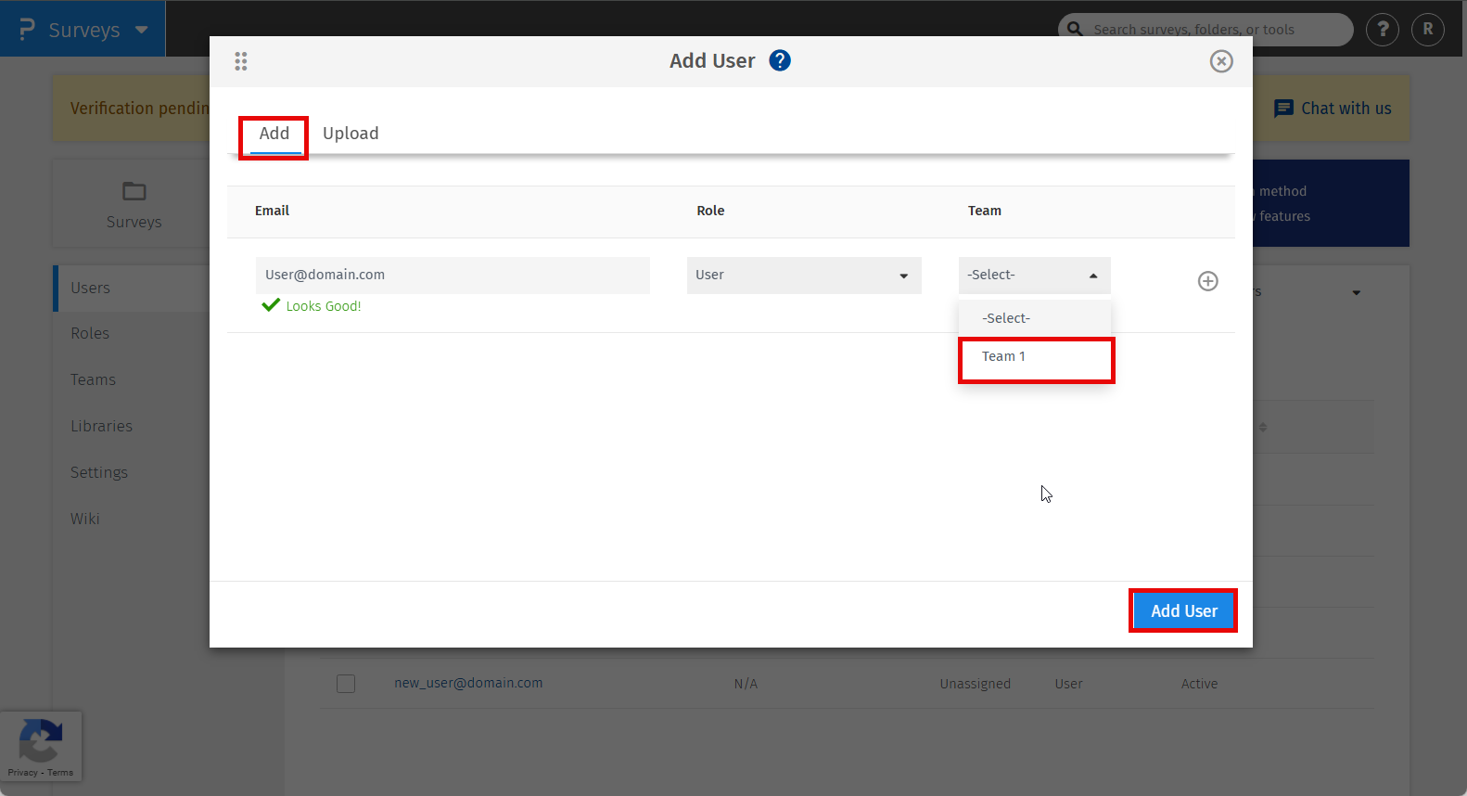
Task: Click the Unassigned cell in the user row
Action: point(976,684)
